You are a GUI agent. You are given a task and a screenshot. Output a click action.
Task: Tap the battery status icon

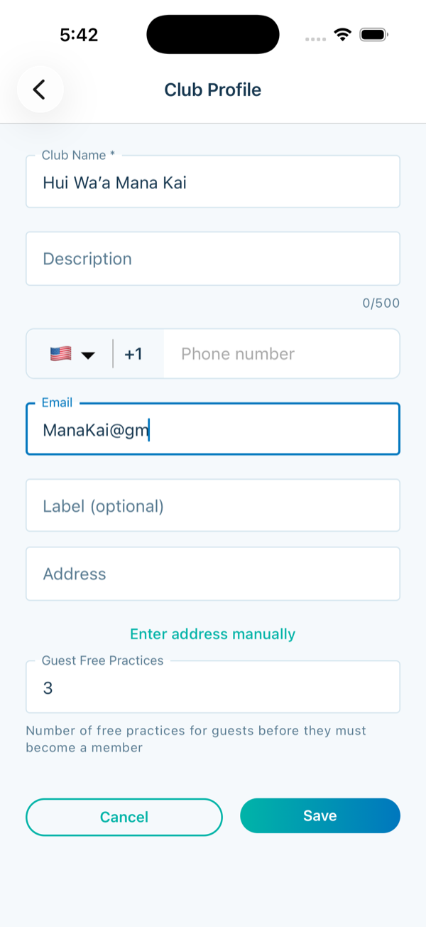(373, 35)
